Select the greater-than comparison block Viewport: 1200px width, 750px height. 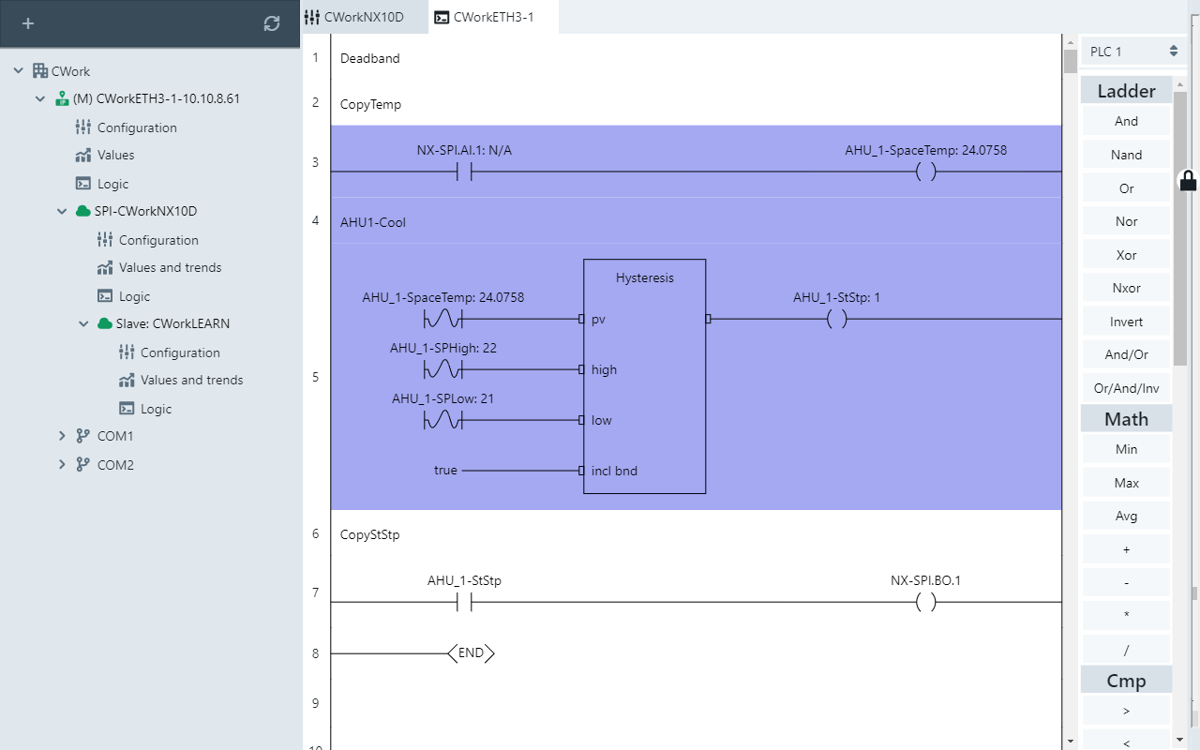[1125, 710]
